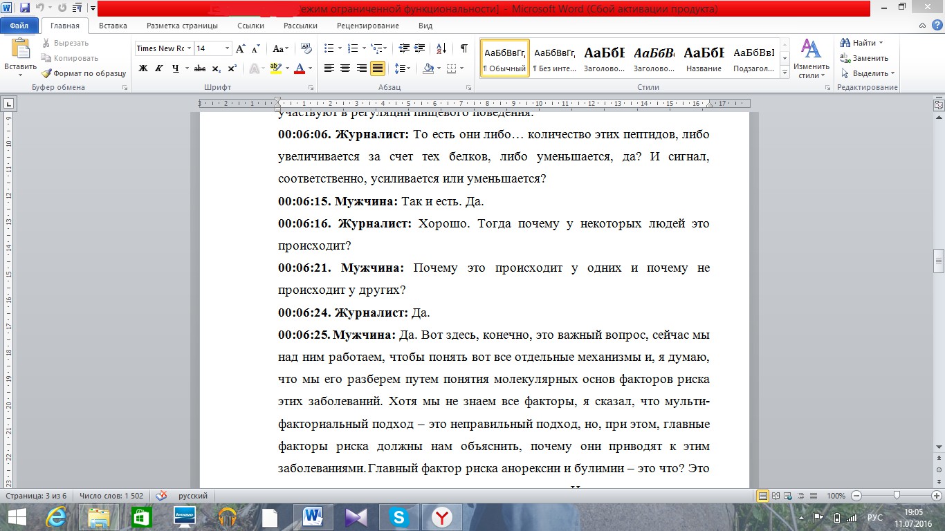Screen dimensions: 945x531
Task: Select the Обычный style
Action: (505, 57)
